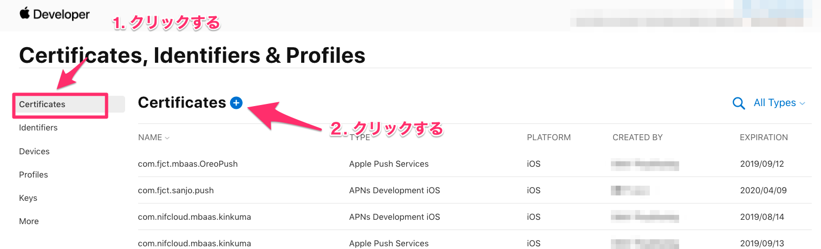Expand the All Types filter dropdown
The width and height of the screenshot is (821, 249).
pos(779,103)
